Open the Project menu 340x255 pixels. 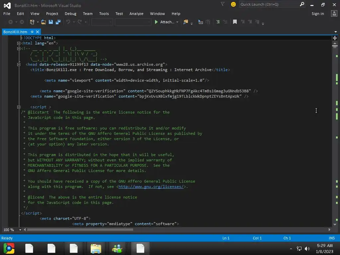[52, 13]
